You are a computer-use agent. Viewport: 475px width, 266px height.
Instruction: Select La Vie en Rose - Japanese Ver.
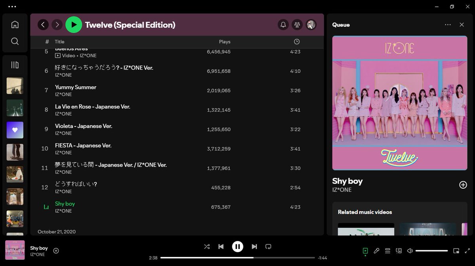point(177,110)
